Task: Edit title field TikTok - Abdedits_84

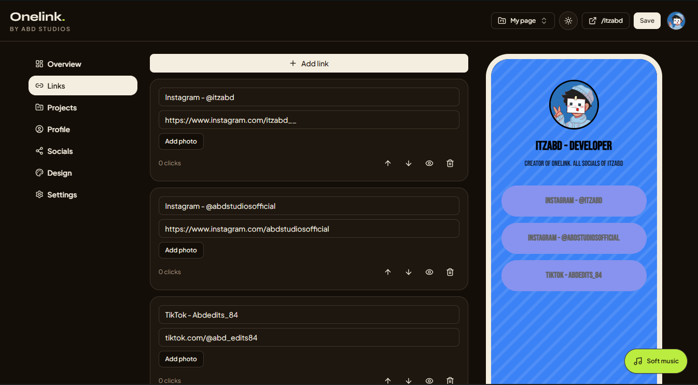Action: 309,315
